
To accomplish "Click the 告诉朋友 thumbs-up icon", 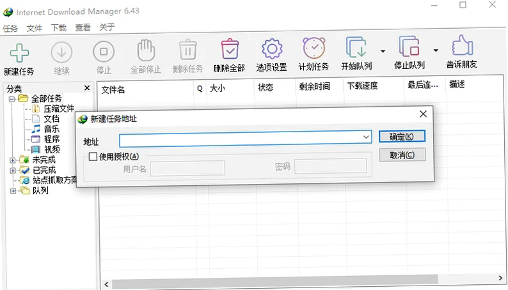I will (x=462, y=45).
